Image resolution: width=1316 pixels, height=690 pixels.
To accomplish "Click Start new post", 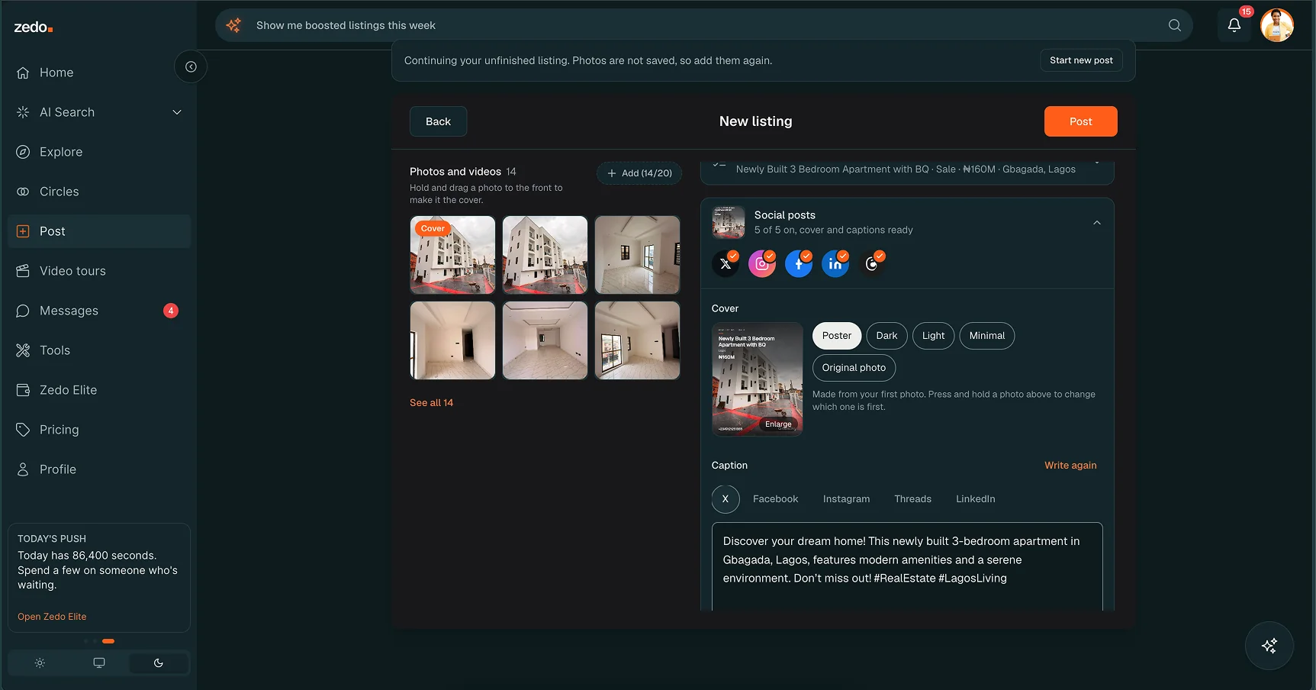I will [x=1081, y=60].
